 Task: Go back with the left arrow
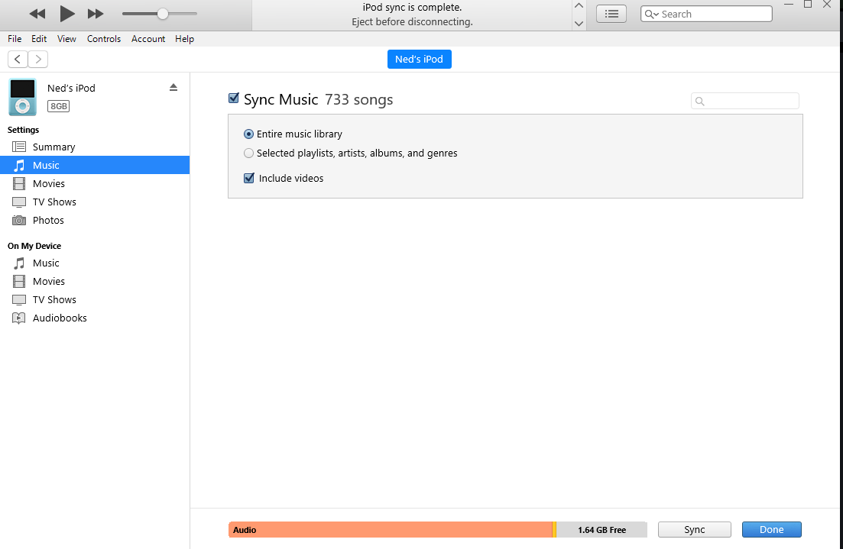[18, 59]
